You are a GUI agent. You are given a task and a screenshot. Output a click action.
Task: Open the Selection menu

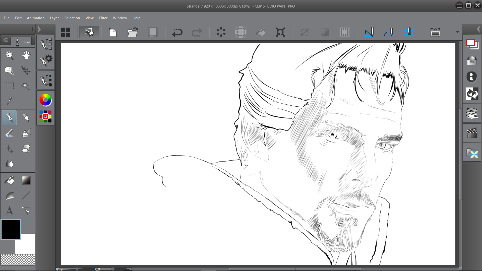(72, 18)
